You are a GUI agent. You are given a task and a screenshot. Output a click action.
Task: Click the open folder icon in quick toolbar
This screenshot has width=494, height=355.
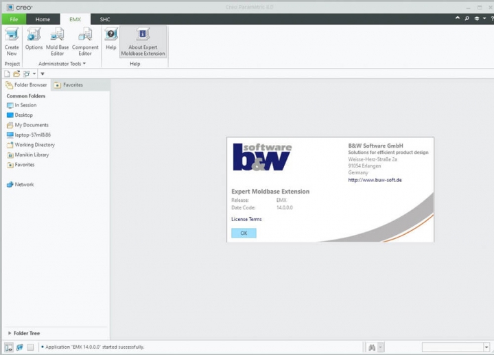(16, 73)
